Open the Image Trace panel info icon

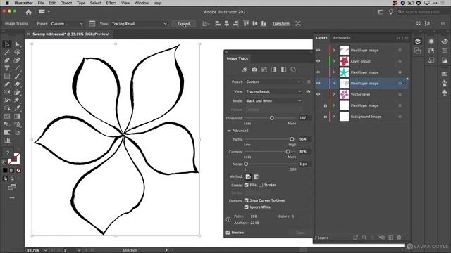pyautogui.click(x=228, y=219)
